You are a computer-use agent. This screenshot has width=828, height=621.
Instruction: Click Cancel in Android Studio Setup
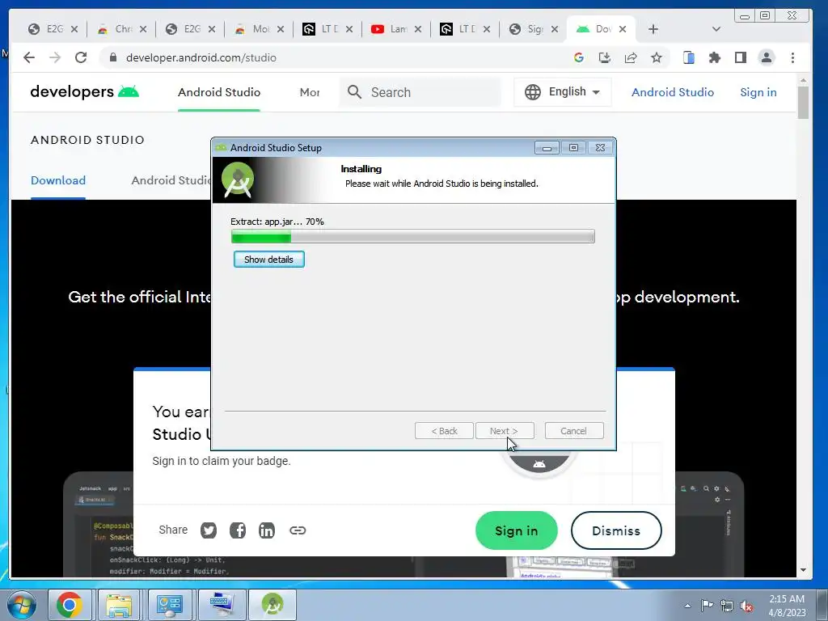573,431
